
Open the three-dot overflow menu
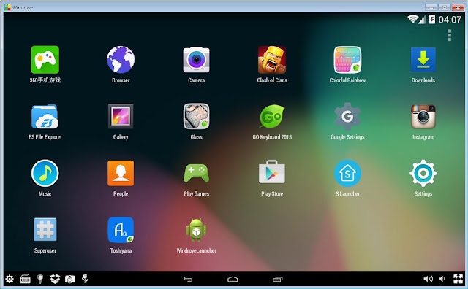450,35
